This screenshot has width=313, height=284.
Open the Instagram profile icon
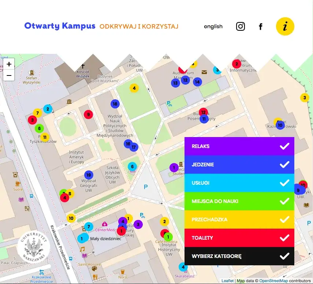click(x=240, y=26)
